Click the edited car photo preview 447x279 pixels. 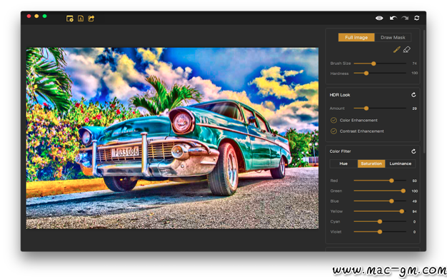[x=172, y=138]
